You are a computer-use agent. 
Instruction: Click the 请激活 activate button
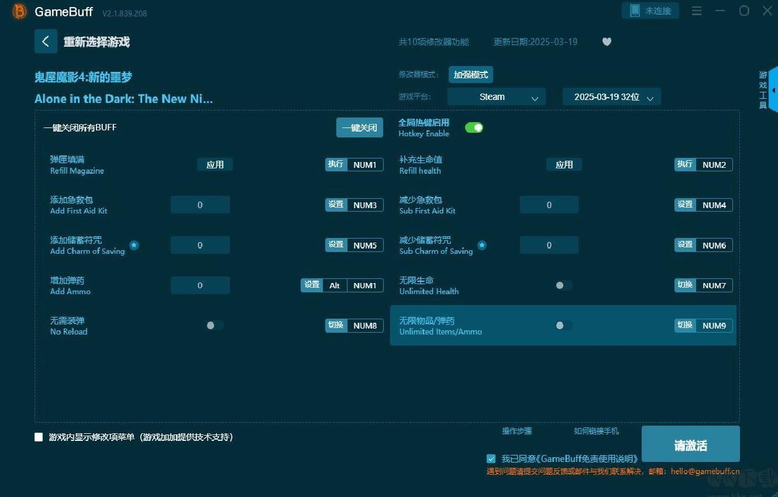(x=691, y=445)
